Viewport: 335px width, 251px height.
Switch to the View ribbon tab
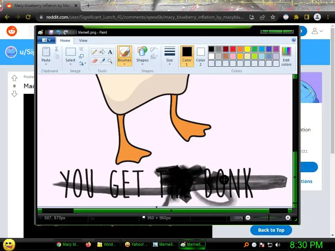(x=83, y=40)
